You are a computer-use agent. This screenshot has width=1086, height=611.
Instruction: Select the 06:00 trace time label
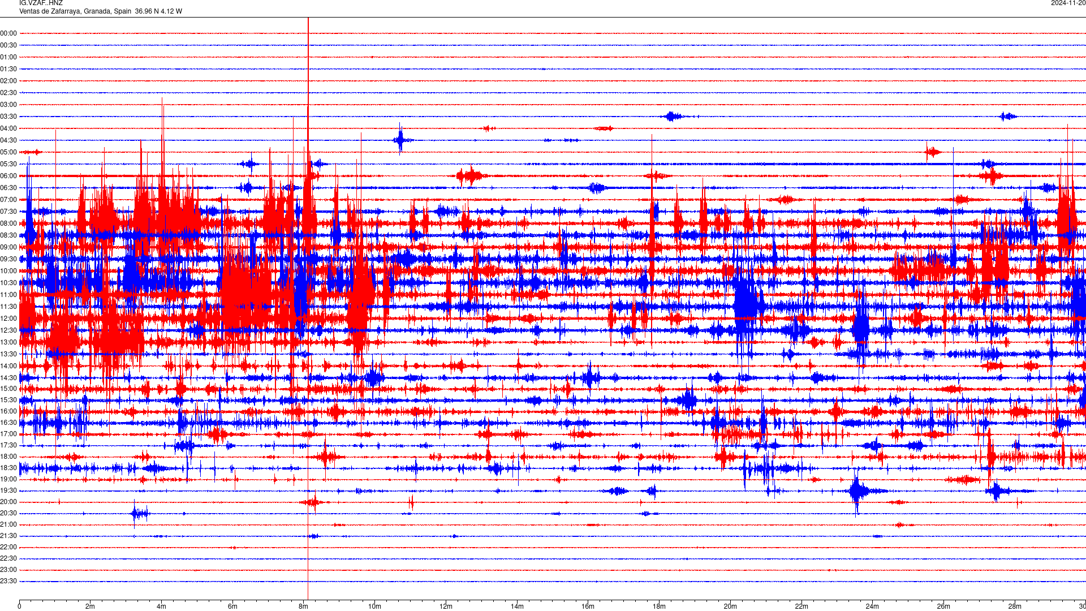pyautogui.click(x=8, y=176)
